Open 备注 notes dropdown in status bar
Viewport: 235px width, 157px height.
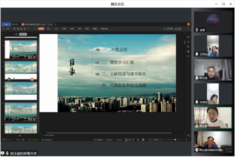click(x=110, y=140)
